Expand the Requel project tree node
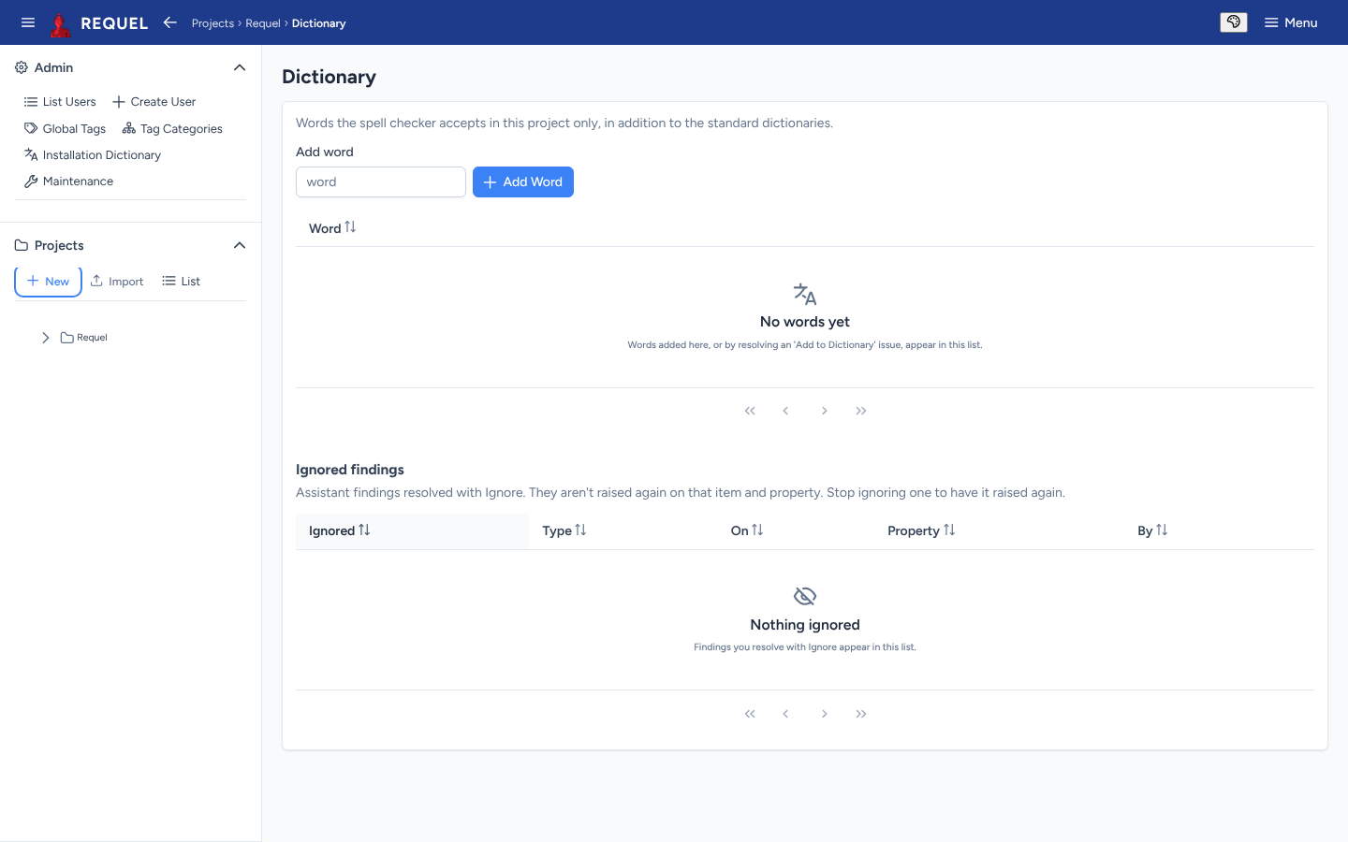The width and height of the screenshot is (1348, 842). tap(45, 338)
